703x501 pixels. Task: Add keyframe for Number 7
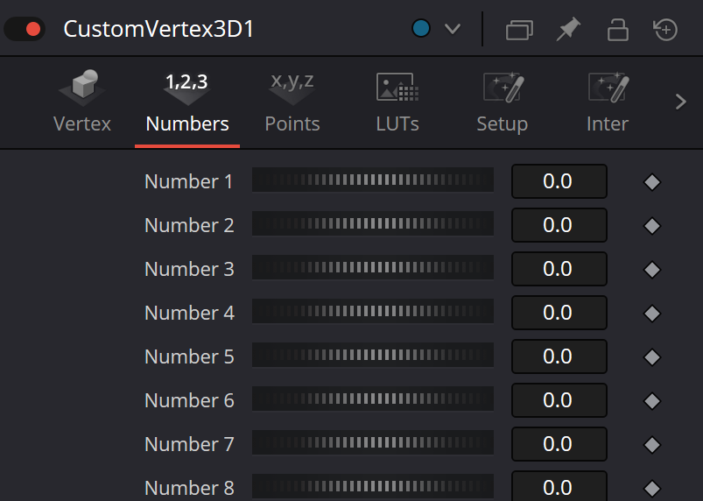652,445
